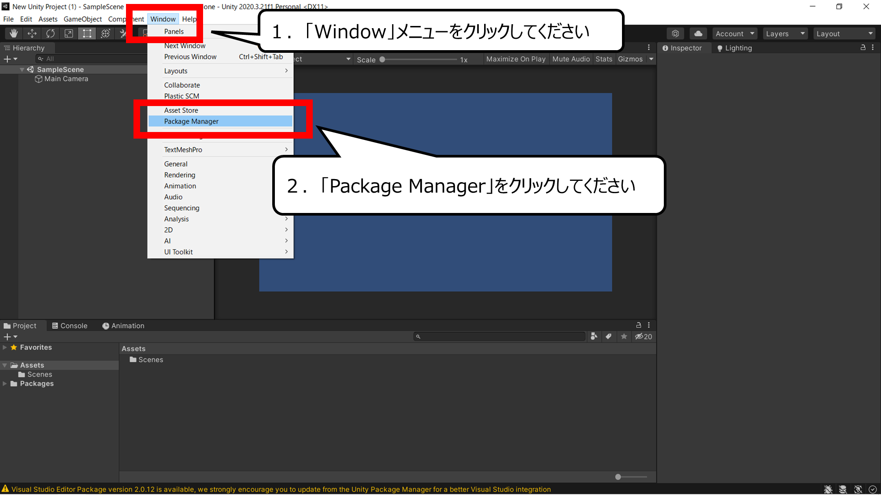This screenshot has width=881, height=495.
Task: Expand the Favorites tree item
Action: tap(5, 347)
